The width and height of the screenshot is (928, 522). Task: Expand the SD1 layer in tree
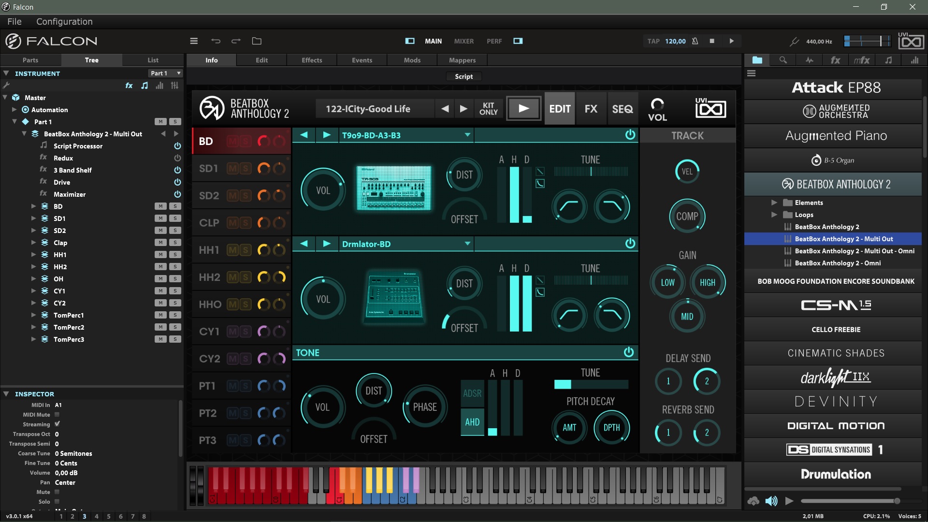tap(33, 218)
